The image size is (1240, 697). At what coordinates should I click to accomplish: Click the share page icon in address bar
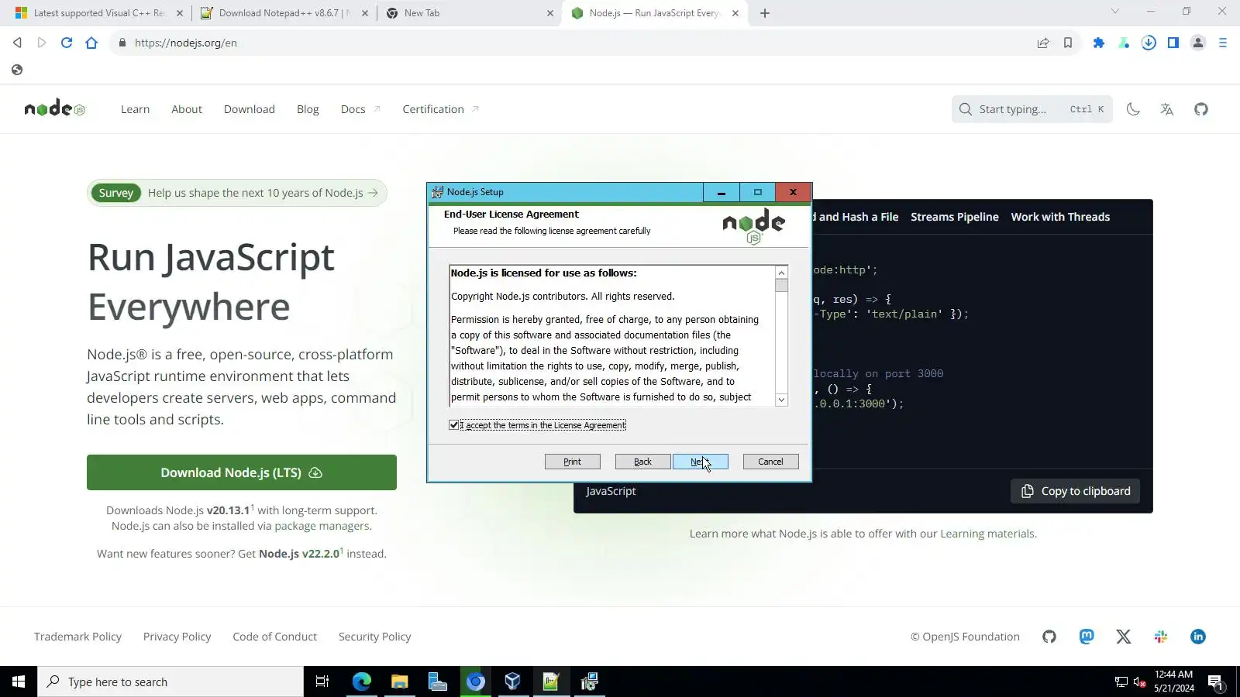[x=1043, y=43]
